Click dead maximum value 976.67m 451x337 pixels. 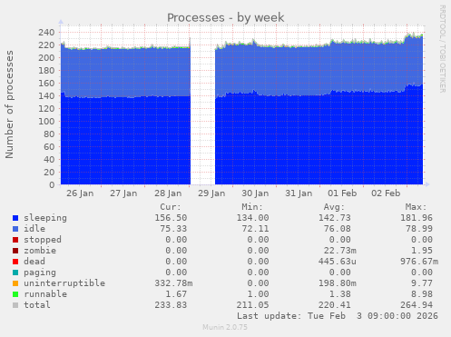[419, 262]
